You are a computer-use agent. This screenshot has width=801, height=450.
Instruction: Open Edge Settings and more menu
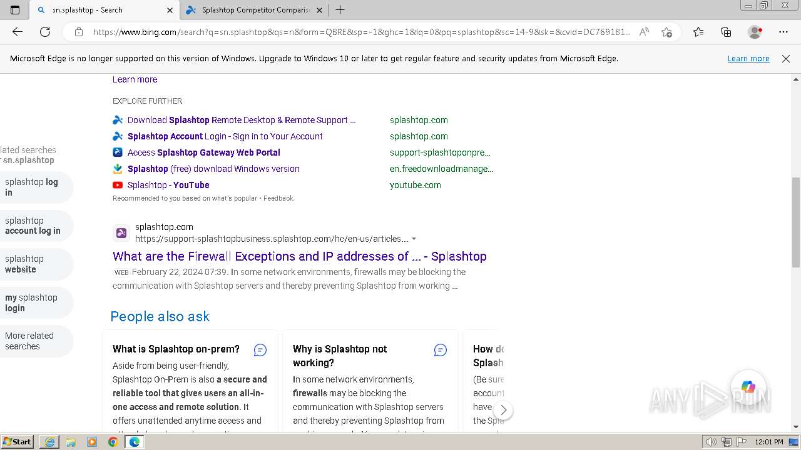click(783, 32)
